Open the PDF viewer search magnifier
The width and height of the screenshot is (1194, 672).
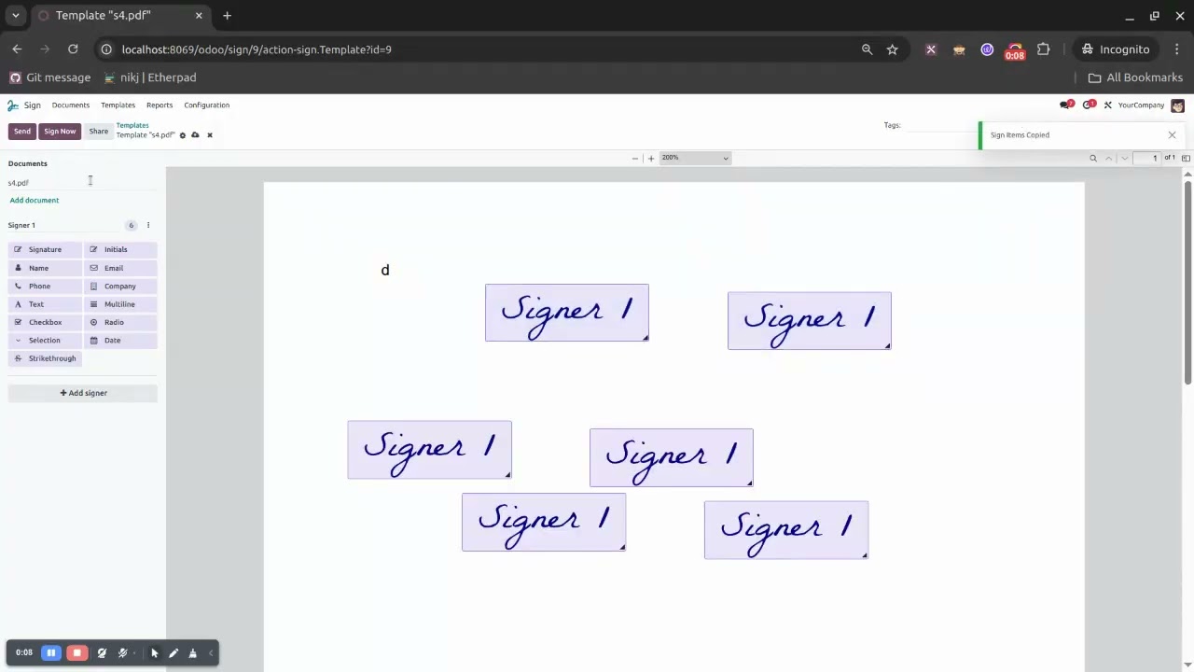pos(1093,158)
